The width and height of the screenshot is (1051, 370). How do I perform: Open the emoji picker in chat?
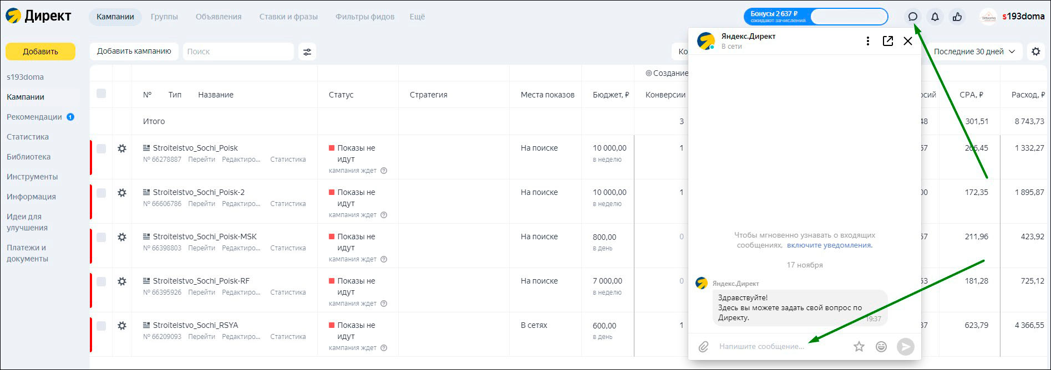881,347
